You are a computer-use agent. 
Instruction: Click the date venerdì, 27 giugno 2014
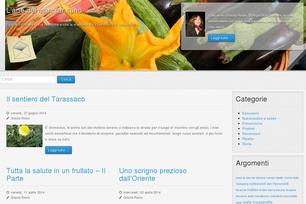pos(28,113)
